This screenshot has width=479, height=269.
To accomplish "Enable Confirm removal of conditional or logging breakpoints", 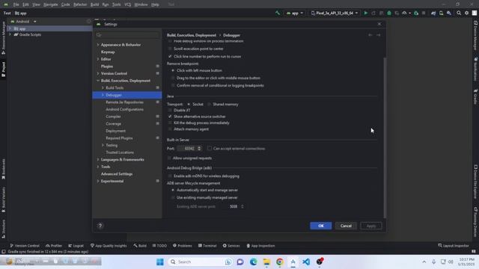I will 173,86.
